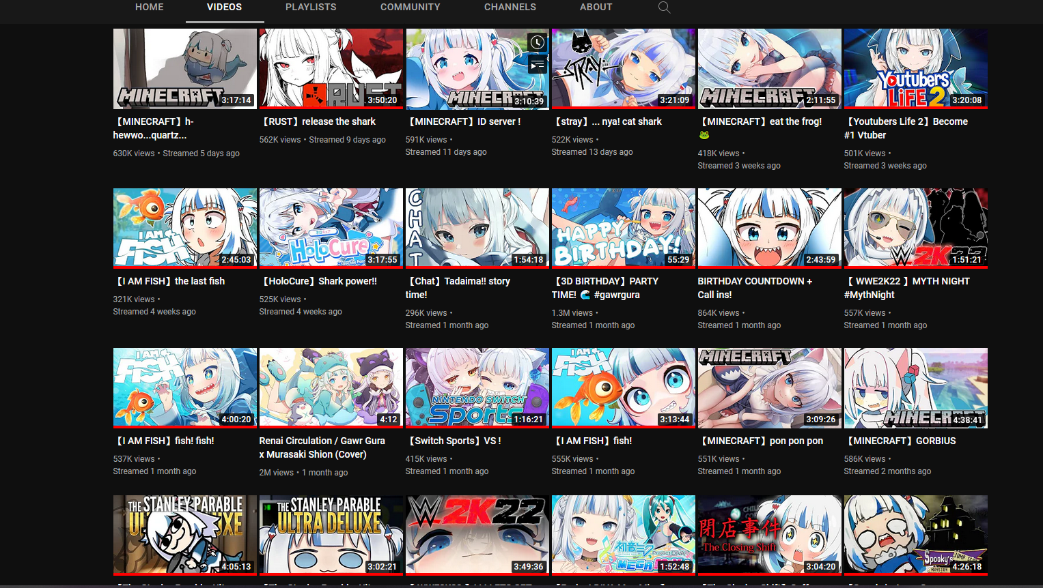Play the Nintendo Switch Sports thumbnail
This screenshot has height=588, width=1043.
click(477, 388)
